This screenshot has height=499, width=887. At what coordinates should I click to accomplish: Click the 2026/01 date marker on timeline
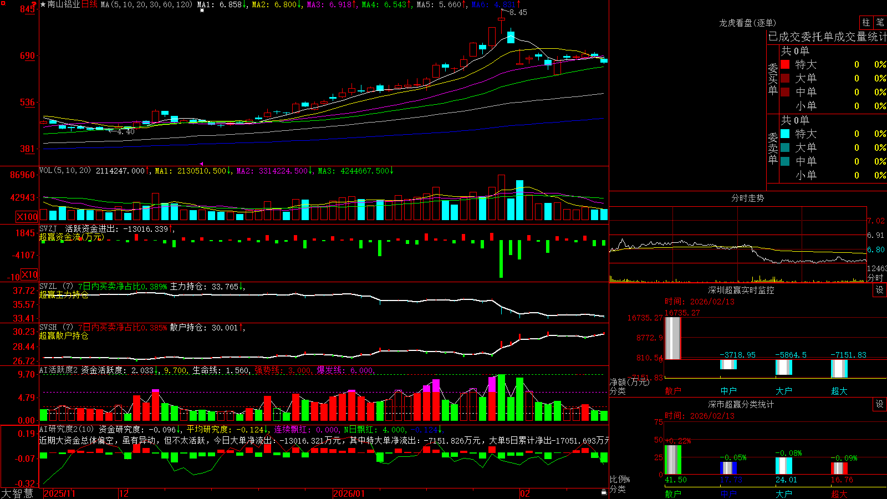coord(349,493)
